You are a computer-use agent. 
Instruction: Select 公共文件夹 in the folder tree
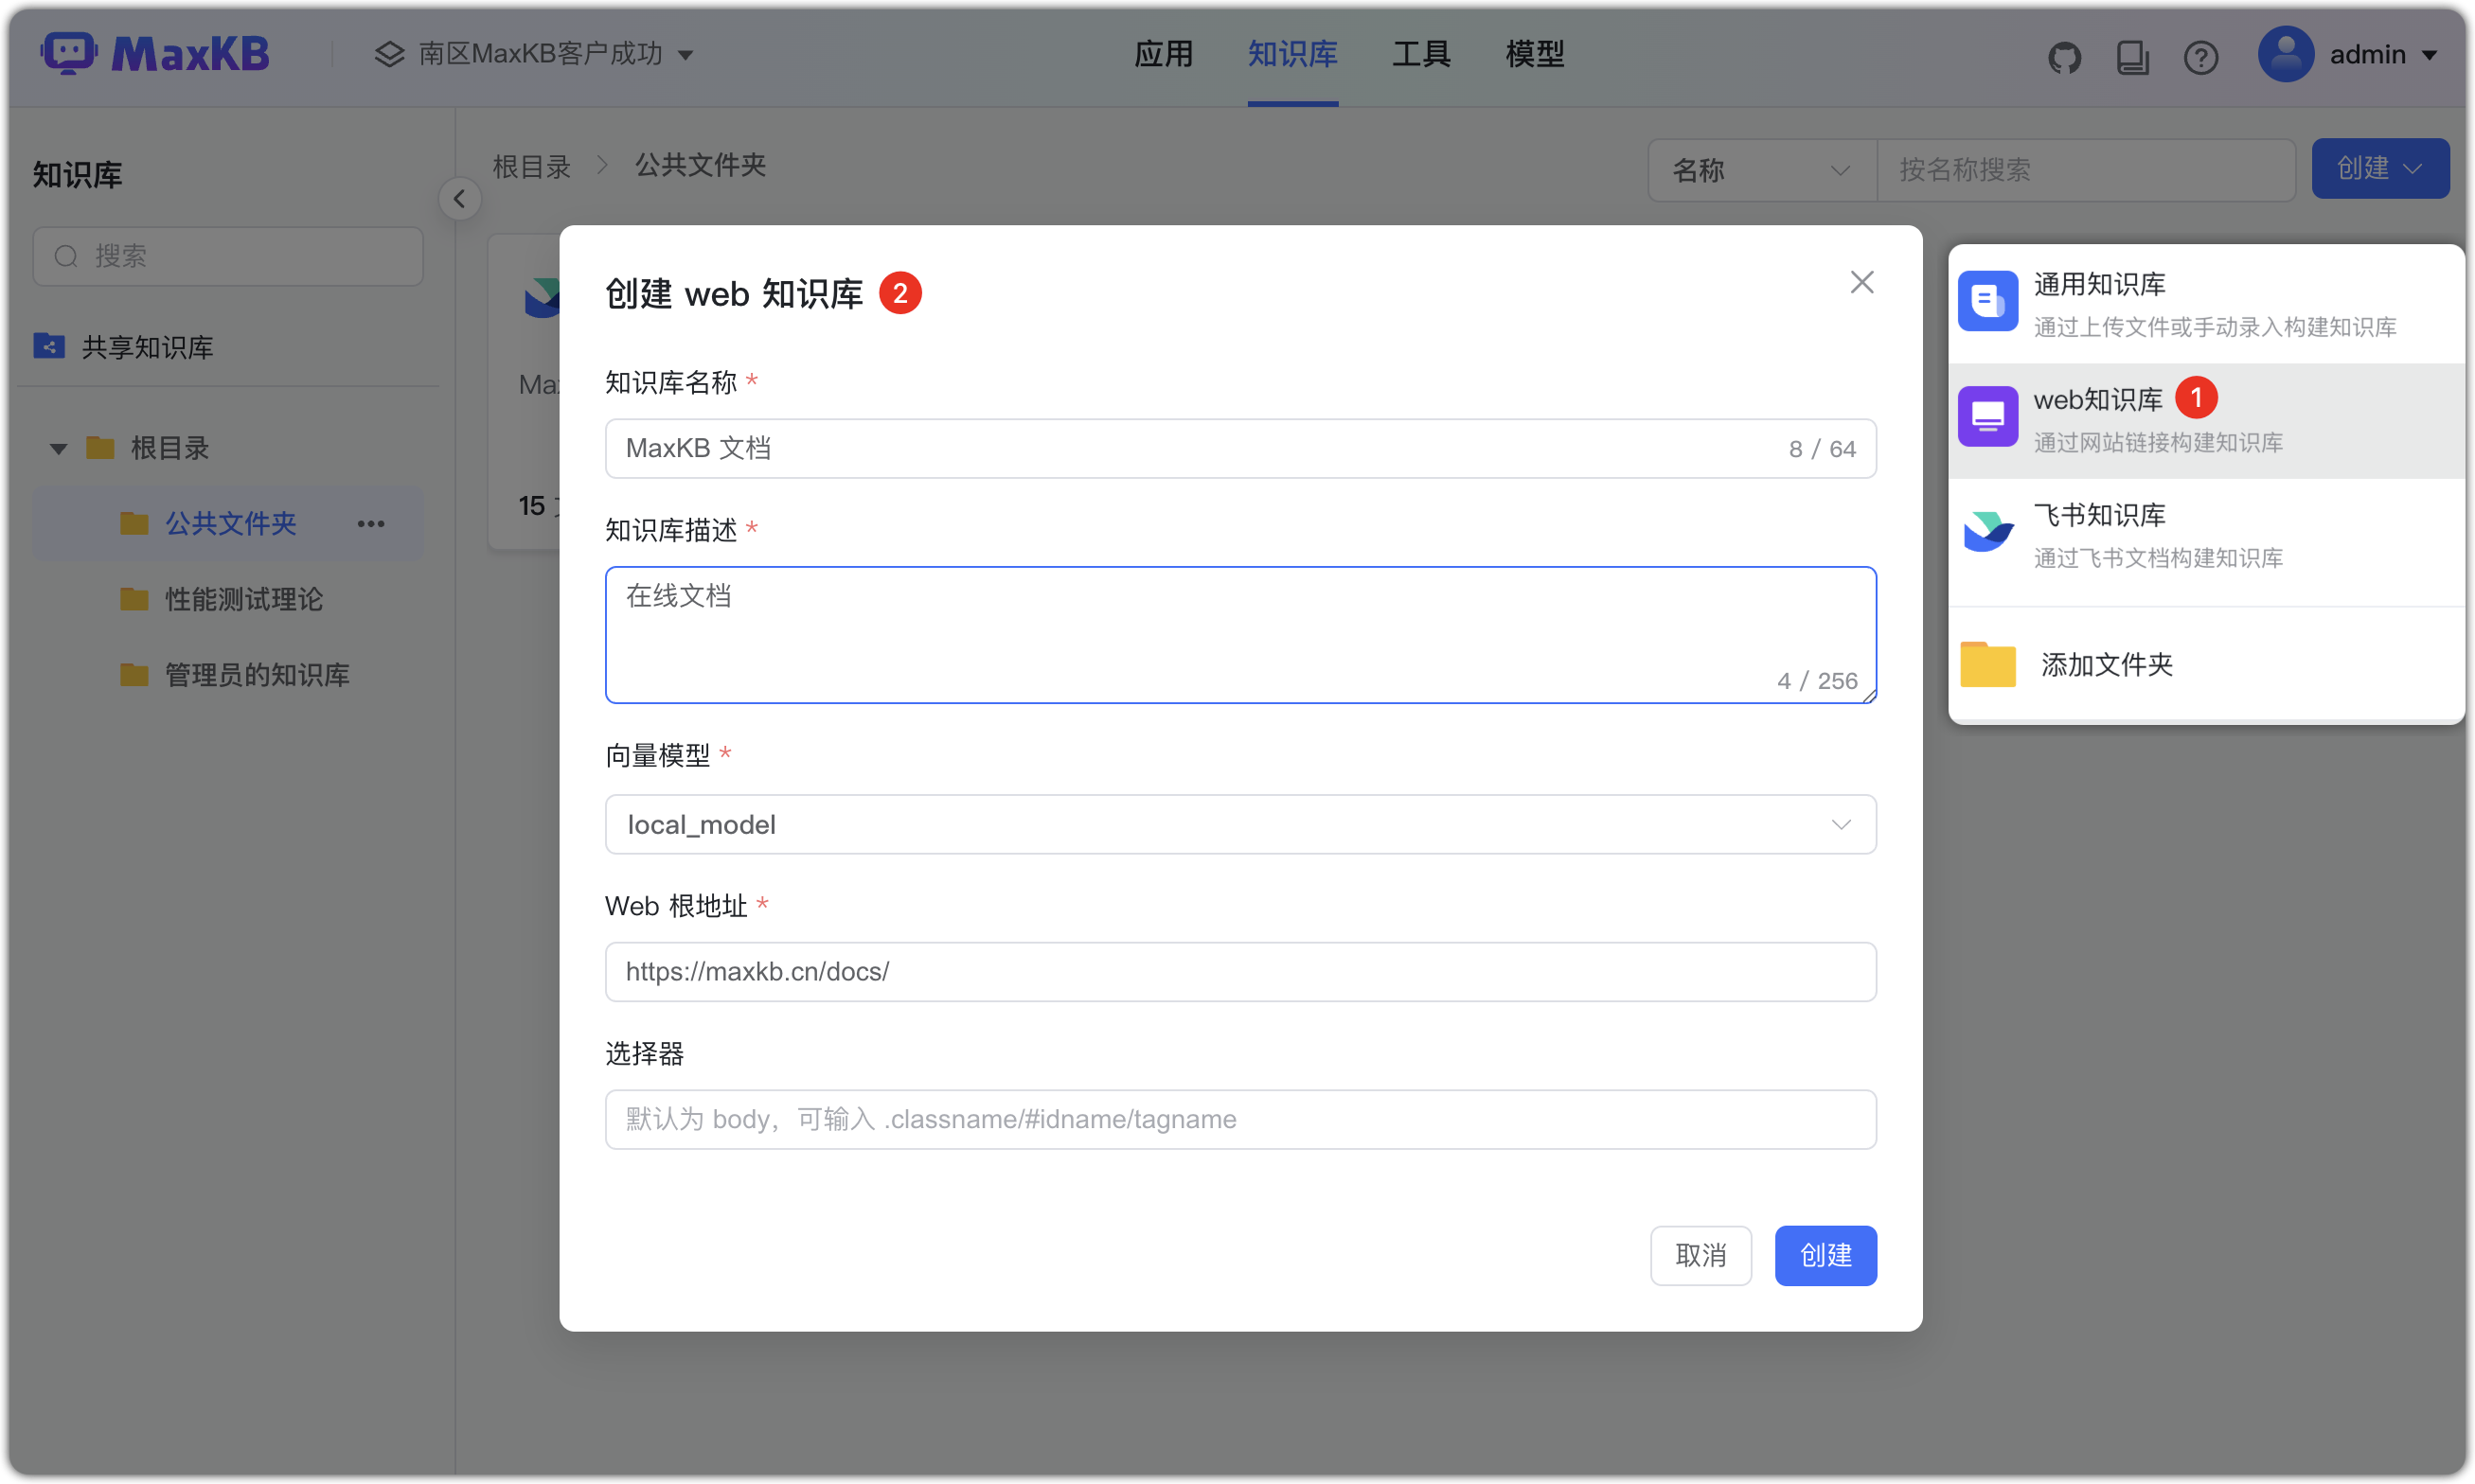(x=228, y=523)
